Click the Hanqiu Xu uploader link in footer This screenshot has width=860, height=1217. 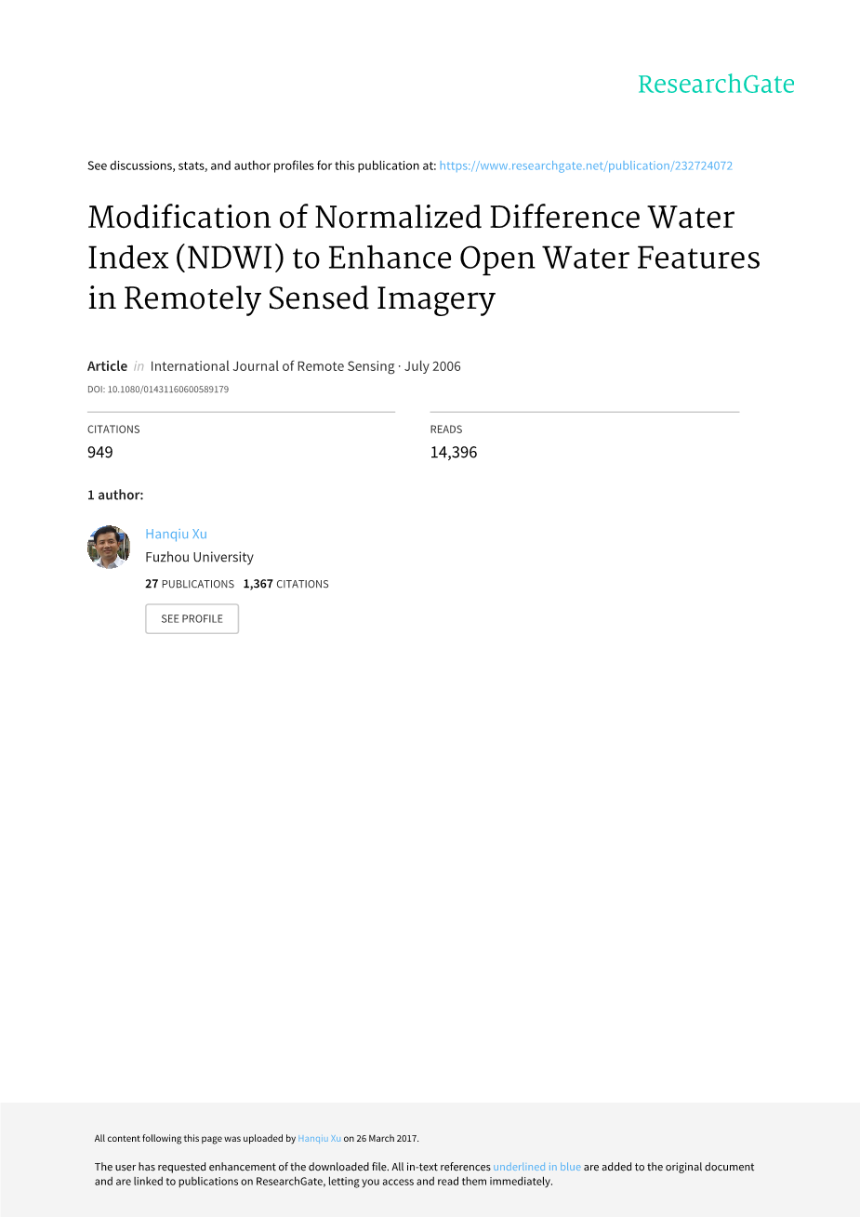pyautogui.click(x=319, y=1138)
